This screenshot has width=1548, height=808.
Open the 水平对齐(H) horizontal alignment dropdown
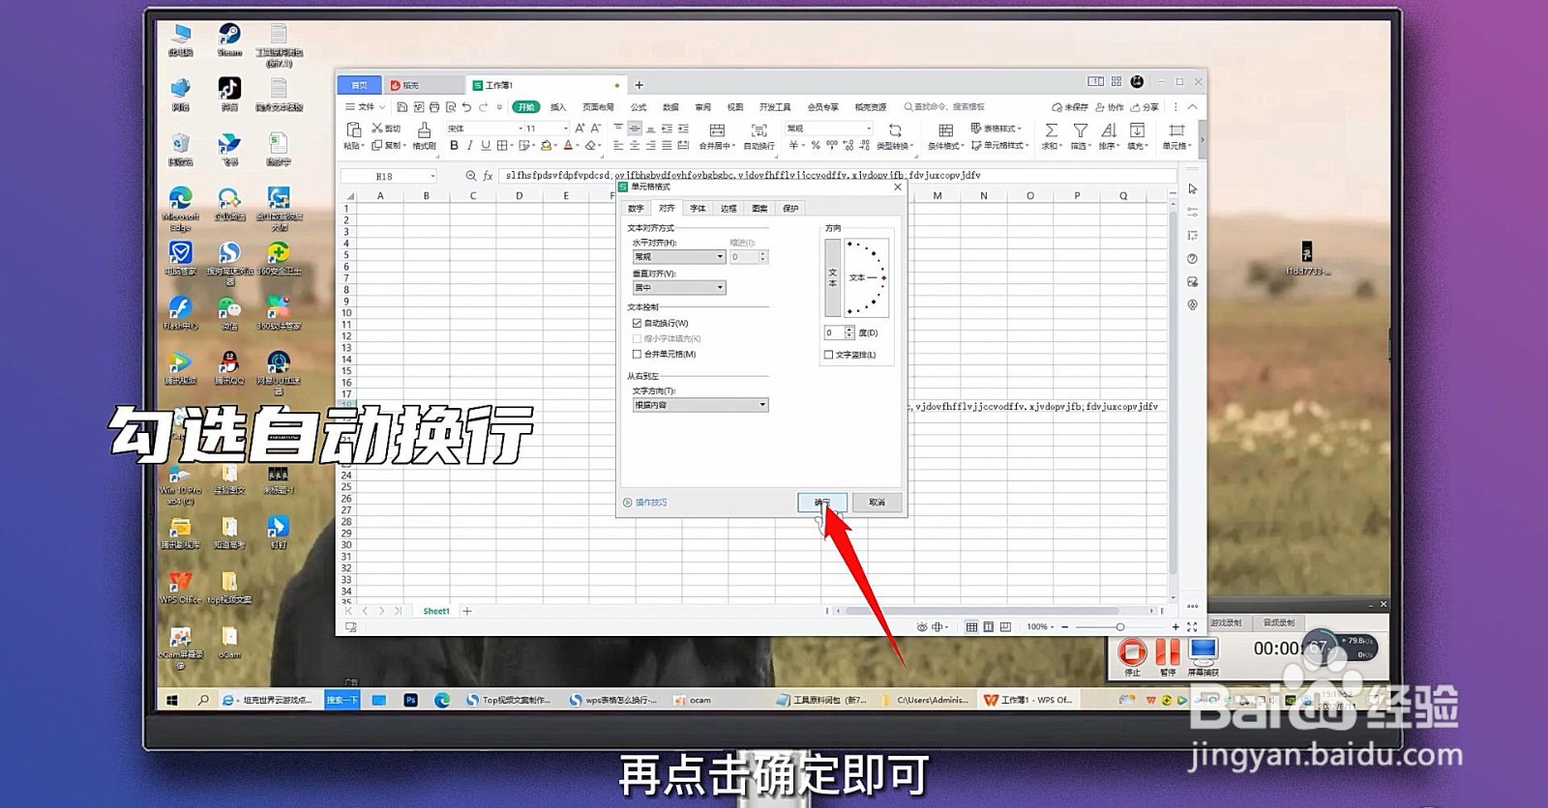[679, 257]
